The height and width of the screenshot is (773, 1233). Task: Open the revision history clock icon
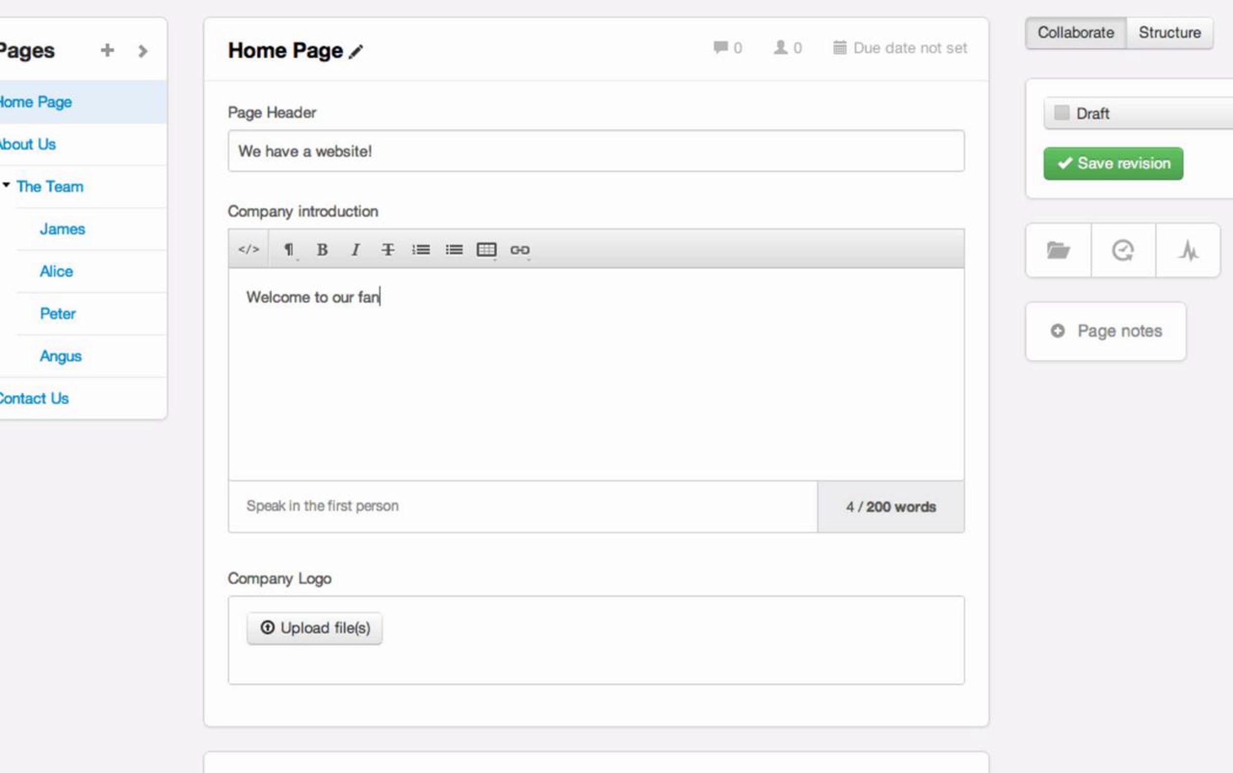coord(1123,251)
